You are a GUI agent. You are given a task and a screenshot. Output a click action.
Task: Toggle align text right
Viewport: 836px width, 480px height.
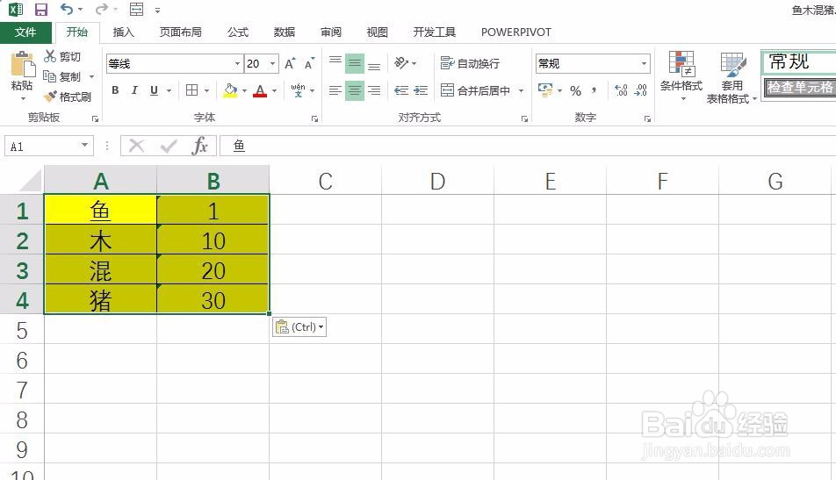(x=374, y=90)
